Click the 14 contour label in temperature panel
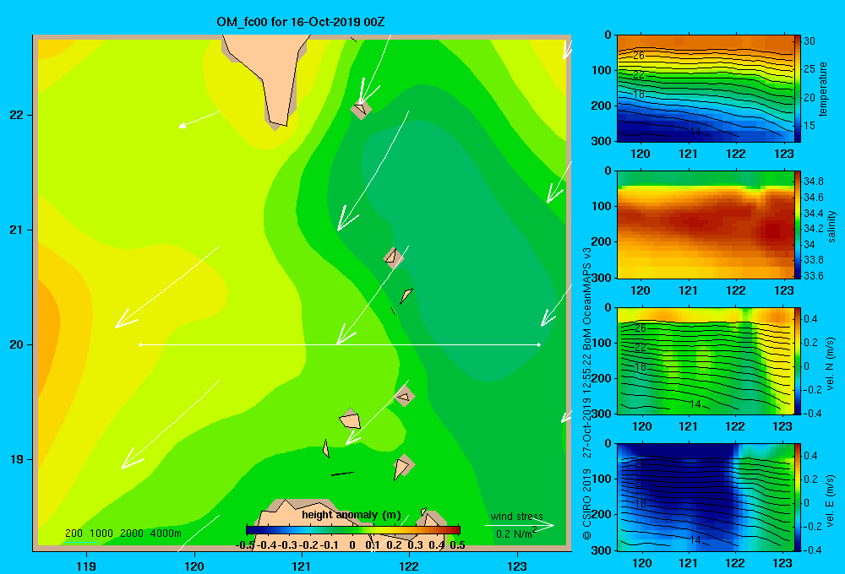The width and height of the screenshot is (845, 574). [x=695, y=132]
